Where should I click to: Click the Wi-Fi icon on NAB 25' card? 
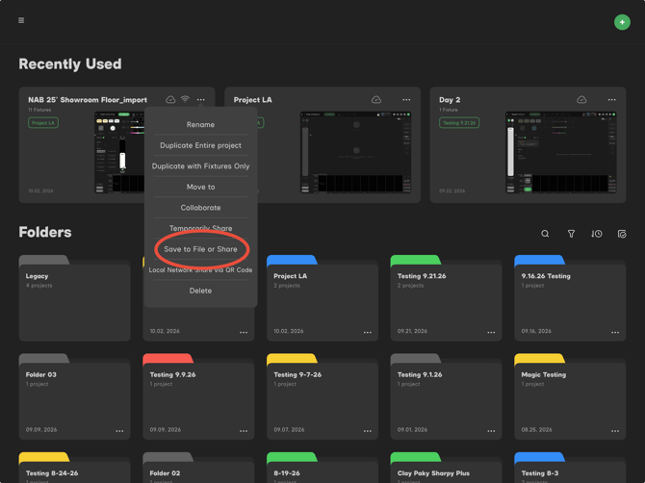185,99
